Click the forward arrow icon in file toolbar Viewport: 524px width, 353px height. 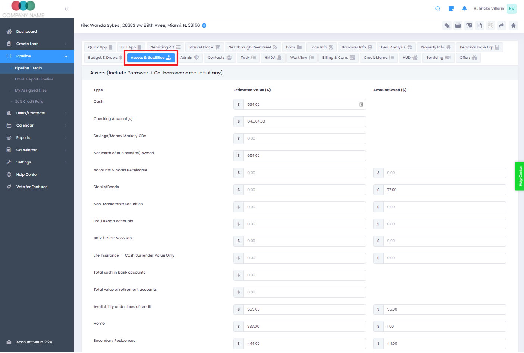pos(502,25)
